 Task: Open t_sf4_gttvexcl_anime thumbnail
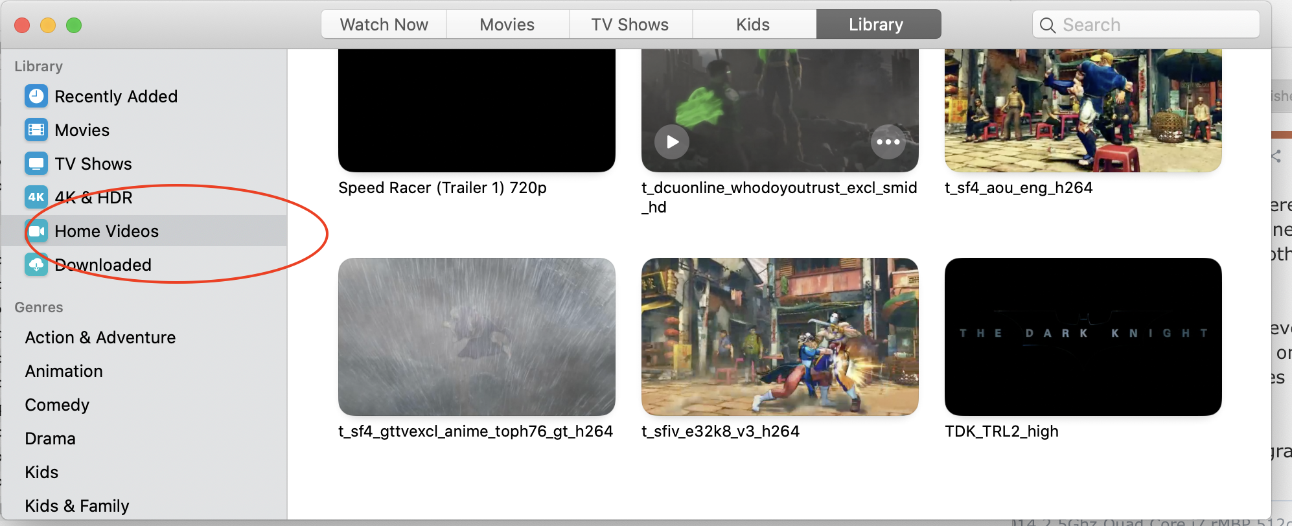point(477,337)
